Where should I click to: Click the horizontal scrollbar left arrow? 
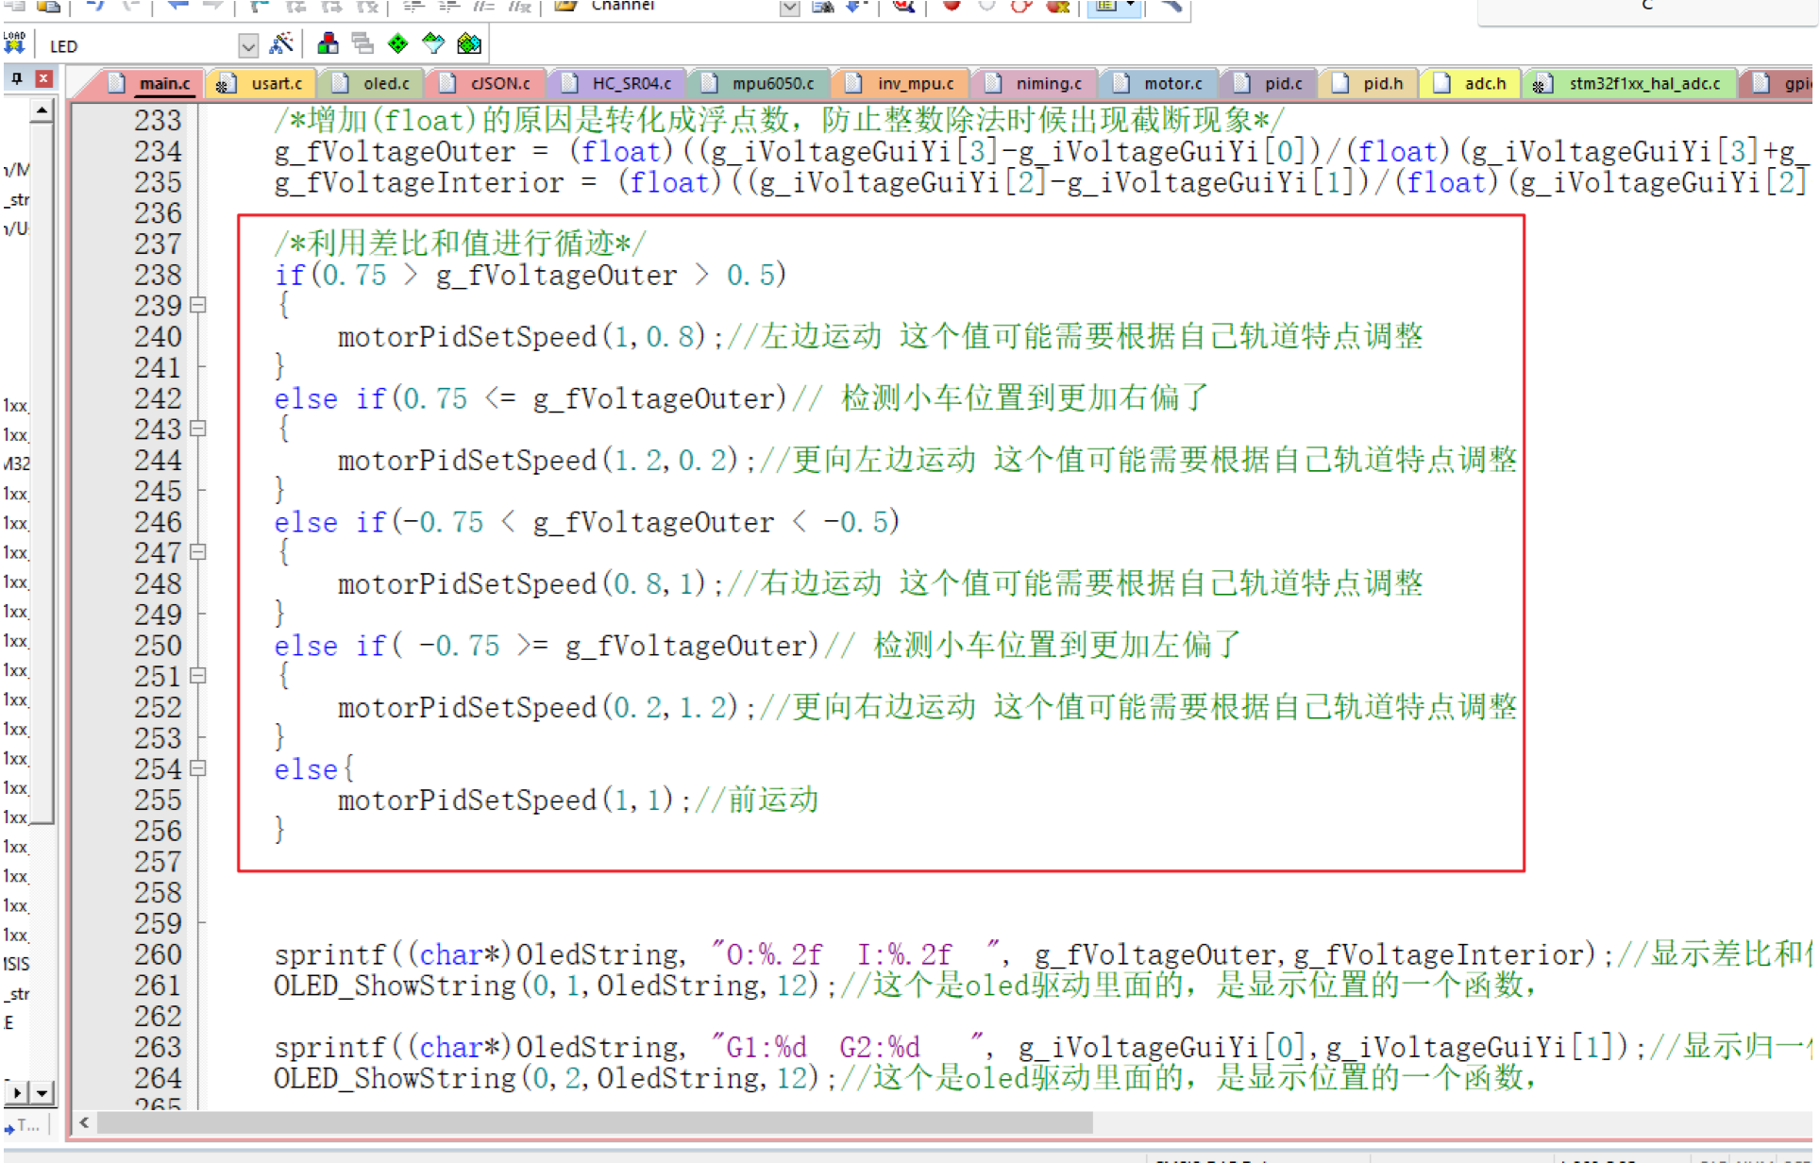tap(84, 1122)
